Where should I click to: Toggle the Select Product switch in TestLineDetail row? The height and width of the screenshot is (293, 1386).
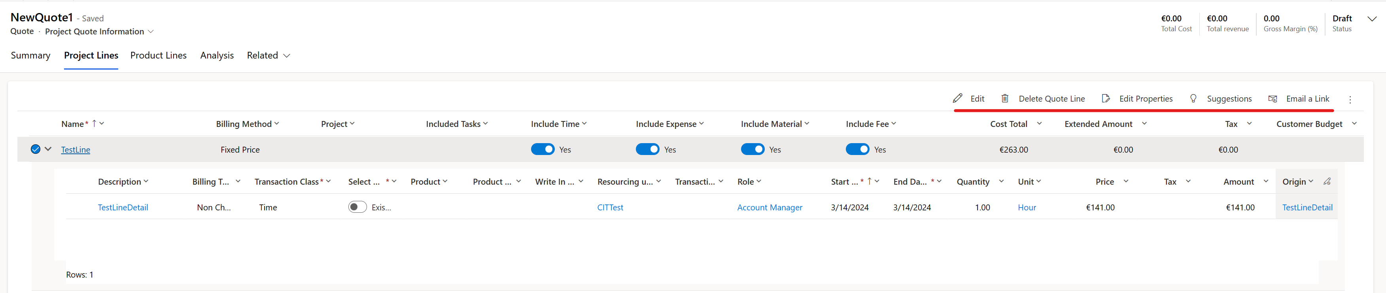pos(357,207)
